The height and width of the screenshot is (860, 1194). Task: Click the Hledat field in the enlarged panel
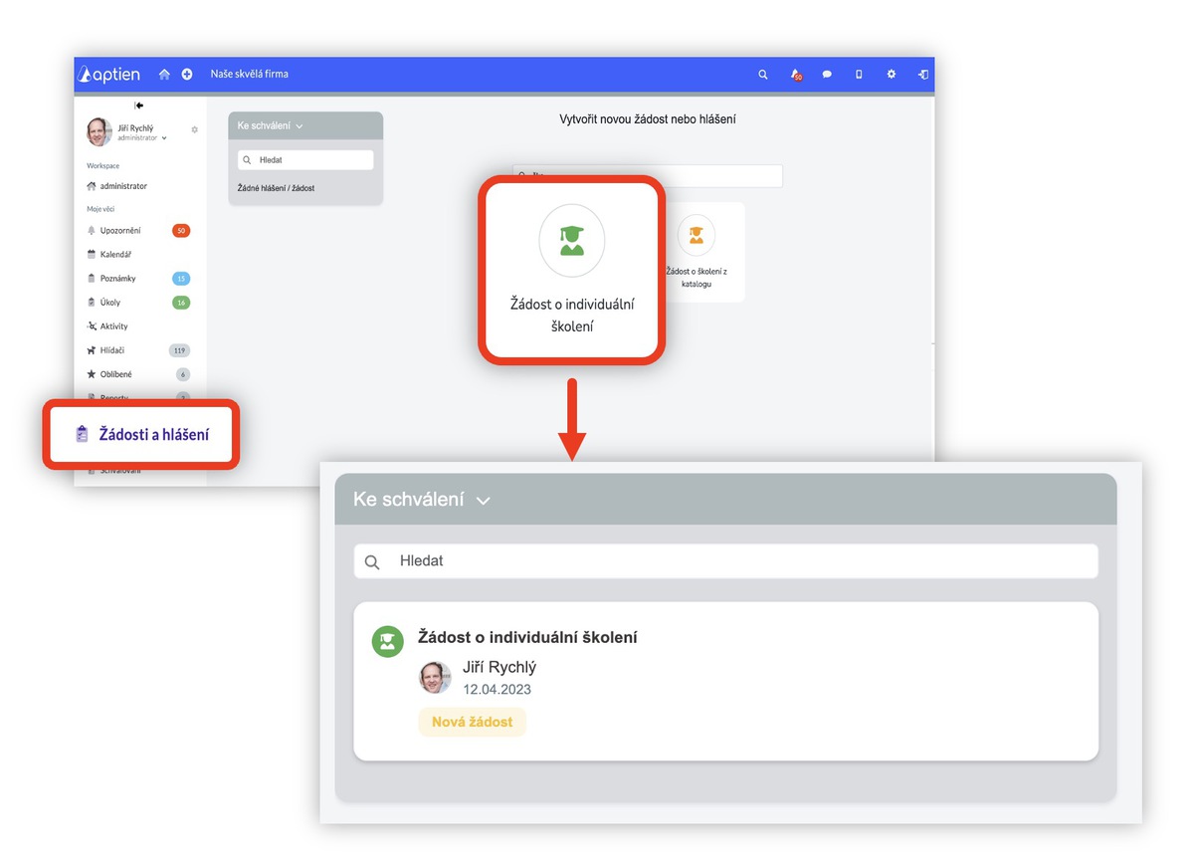726,561
